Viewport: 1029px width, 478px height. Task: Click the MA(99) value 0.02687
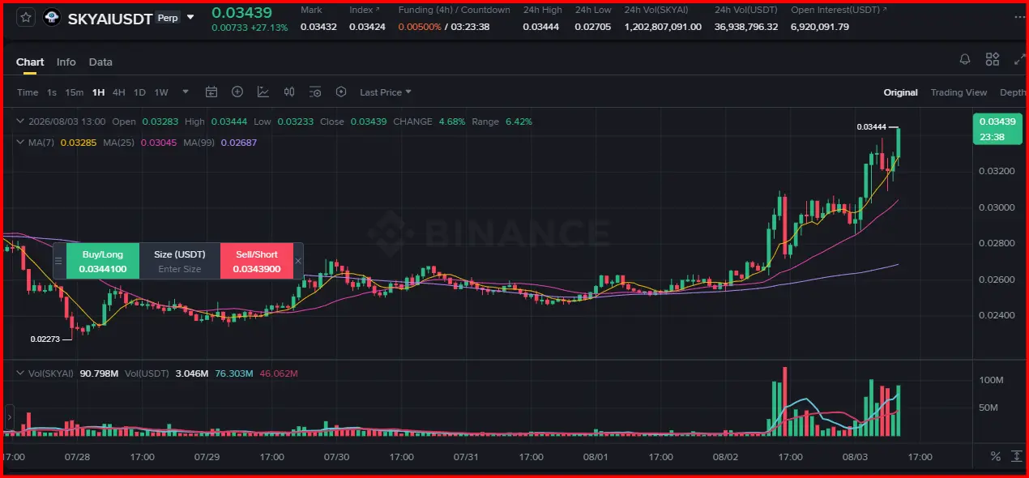pos(239,142)
